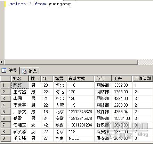Select row header 1
Image resolution: width=153 pixels, height=144 pixels.
click(x=6, y=85)
